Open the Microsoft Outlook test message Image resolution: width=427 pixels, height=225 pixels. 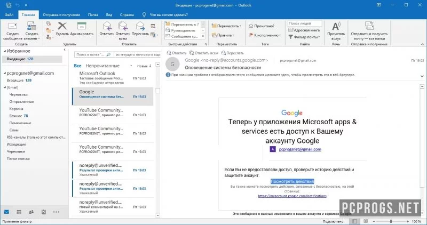(x=112, y=78)
